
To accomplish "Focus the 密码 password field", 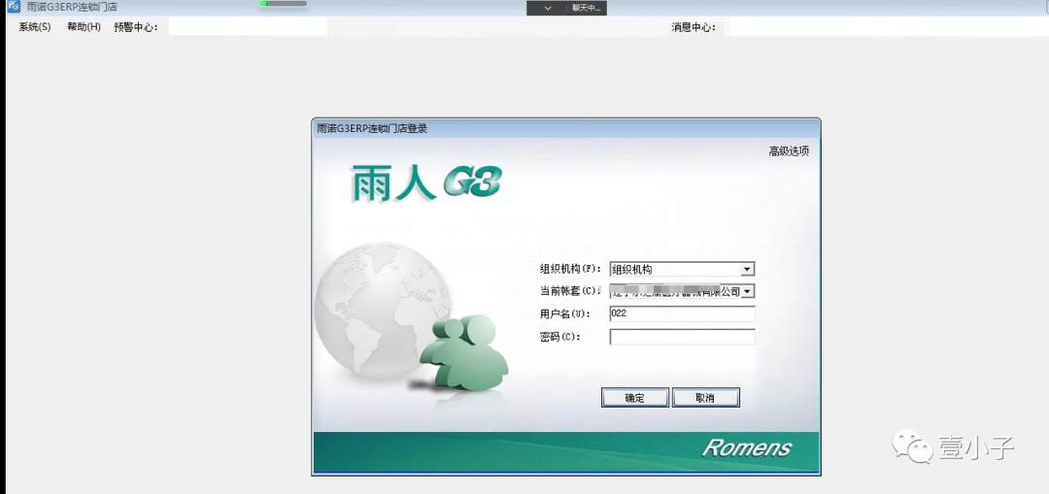I will pos(683,337).
